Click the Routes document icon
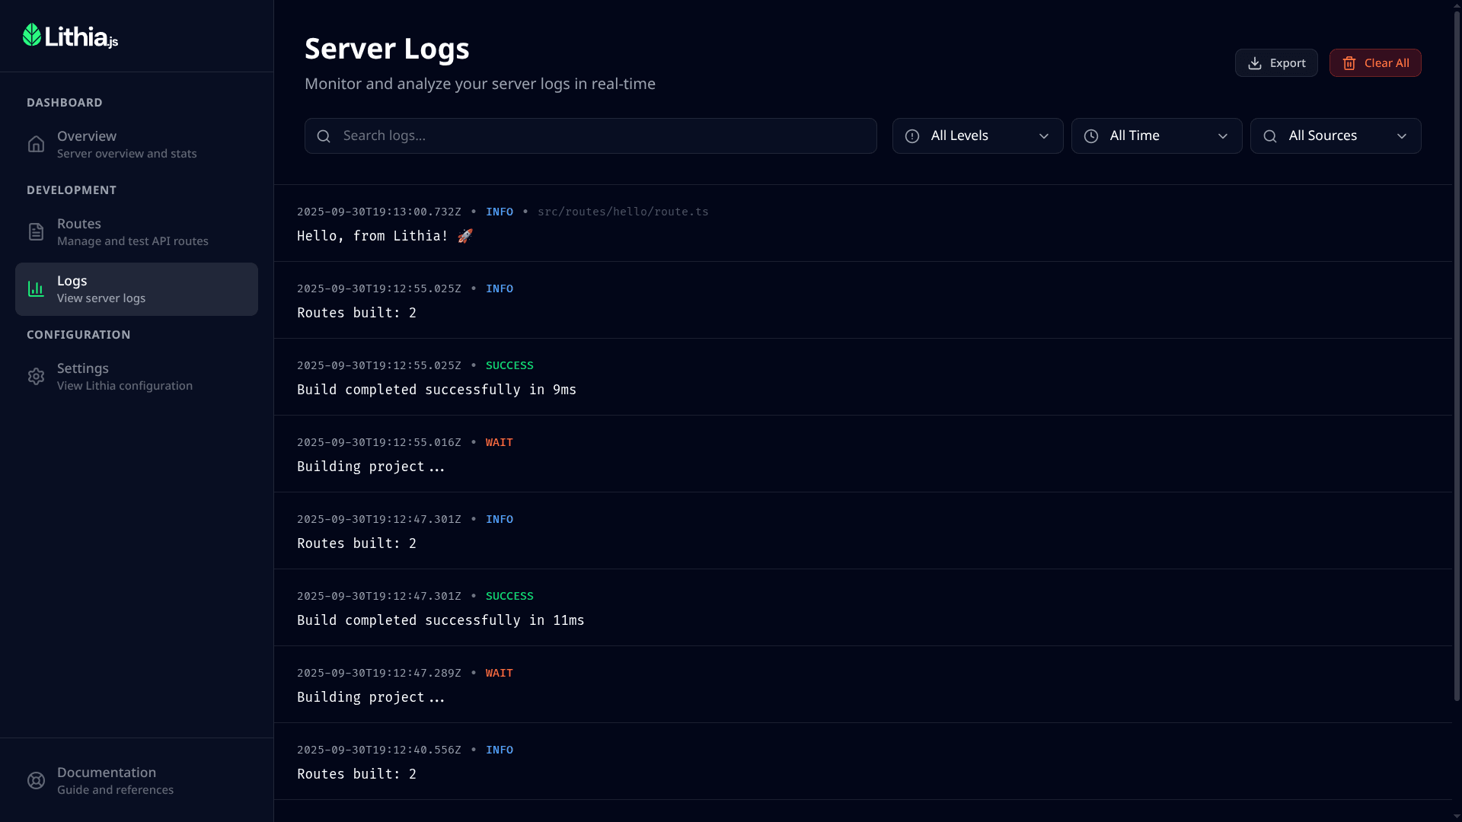 point(36,232)
